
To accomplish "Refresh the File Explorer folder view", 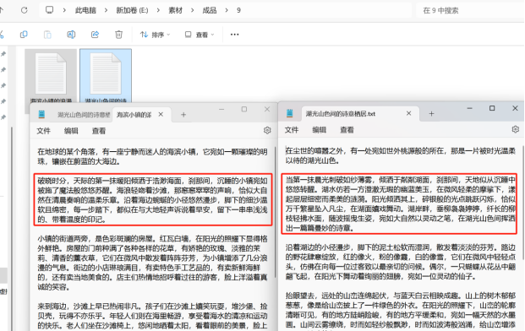I will pyautogui.click(x=25, y=10).
